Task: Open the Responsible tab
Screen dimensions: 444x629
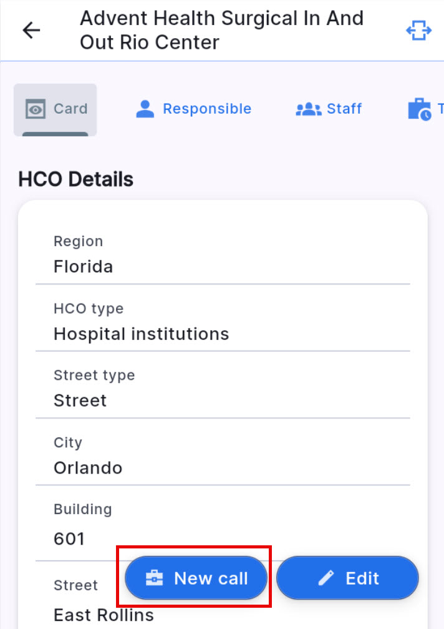Action: point(194,109)
